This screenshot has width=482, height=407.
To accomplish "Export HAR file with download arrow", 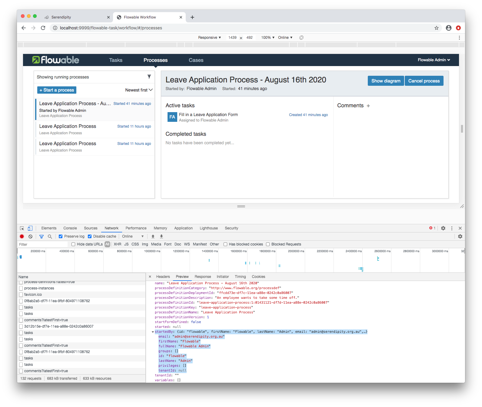I will tap(161, 236).
